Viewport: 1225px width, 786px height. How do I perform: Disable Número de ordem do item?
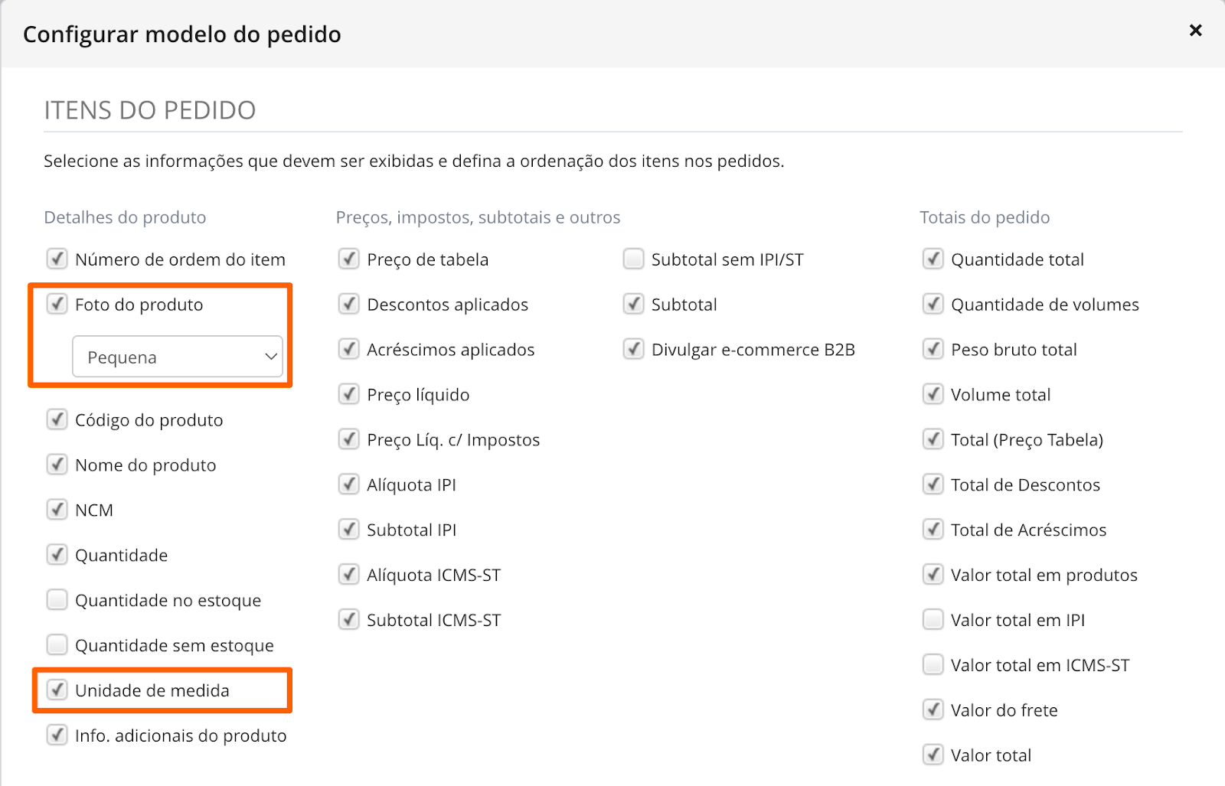click(57, 259)
